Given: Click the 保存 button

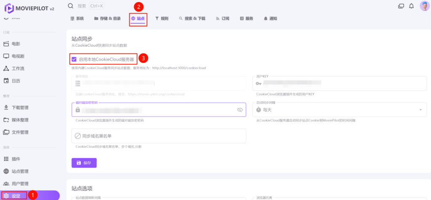Looking at the screenshot, I should pos(84,163).
